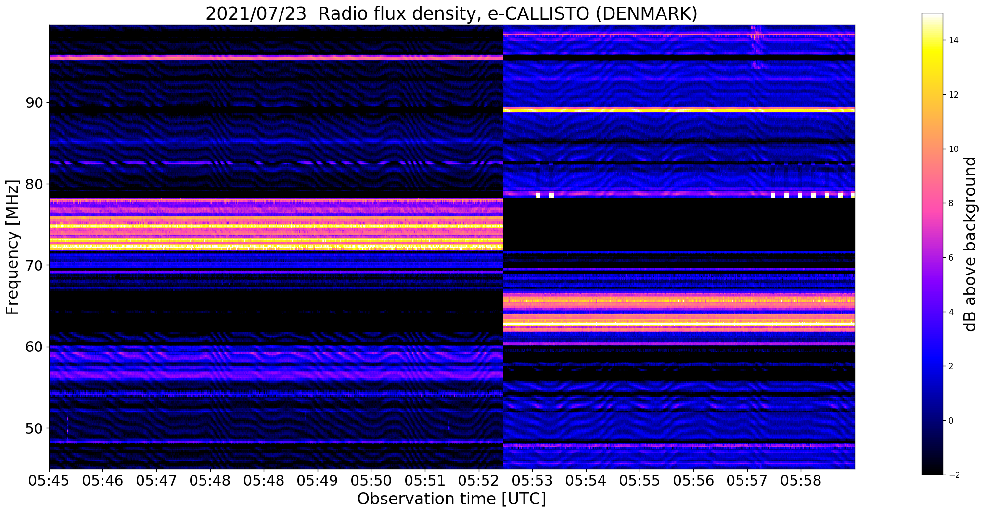Click the short burst near 05:57 at the top of the spectrogram

[x=756, y=47]
